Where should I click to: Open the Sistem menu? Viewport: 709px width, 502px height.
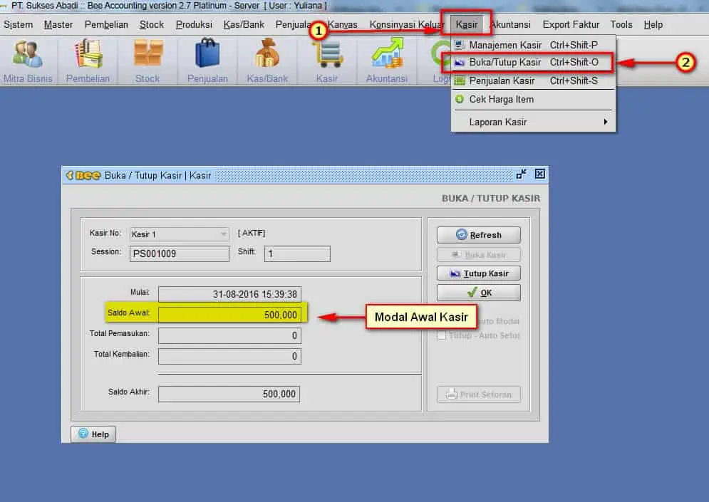pyautogui.click(x=18, y=24)
